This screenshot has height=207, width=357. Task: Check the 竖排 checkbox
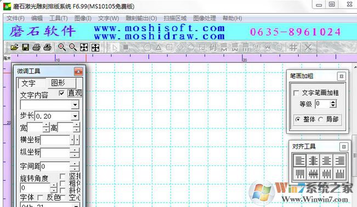(x=63, y=176)
